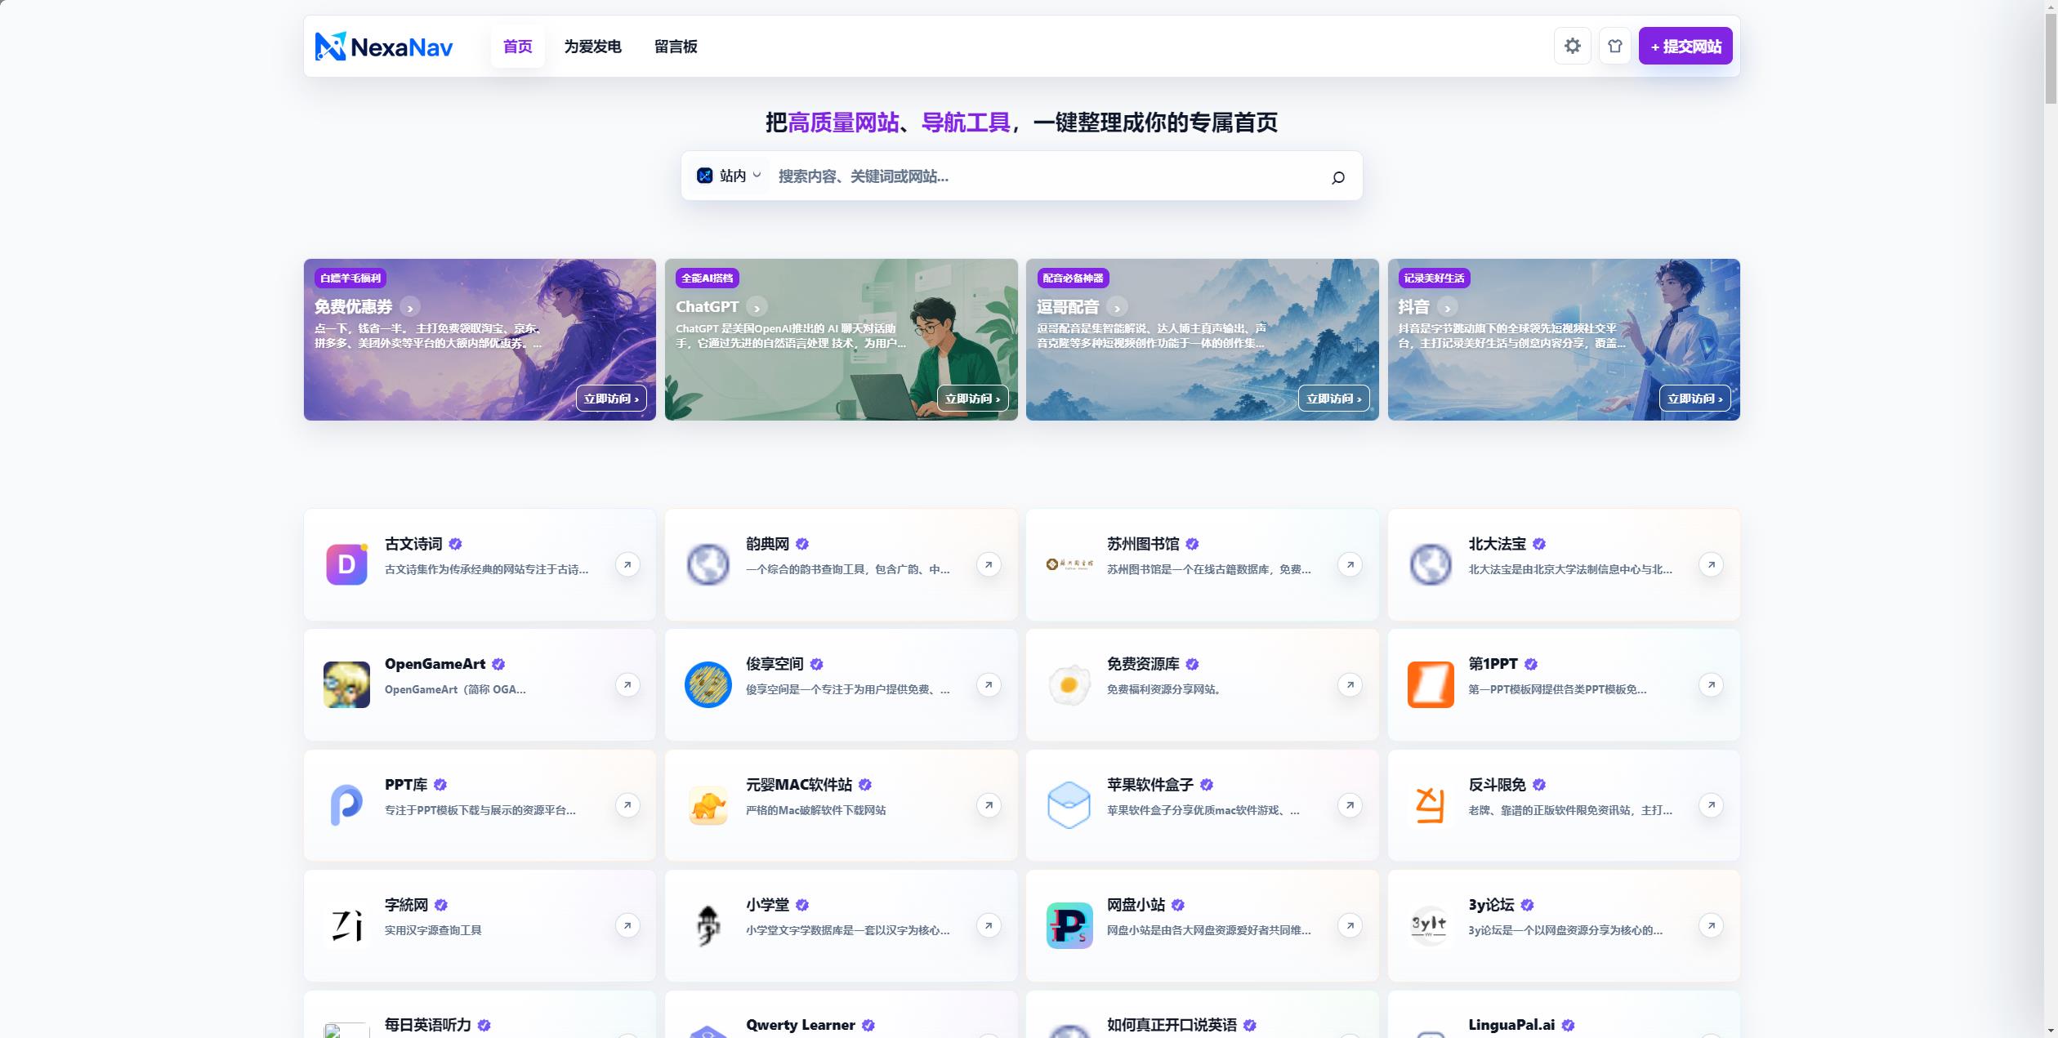Open 字統网 arrow link icon
This screenshot has width=2058, height=1038.
click(x=627, y=925)
